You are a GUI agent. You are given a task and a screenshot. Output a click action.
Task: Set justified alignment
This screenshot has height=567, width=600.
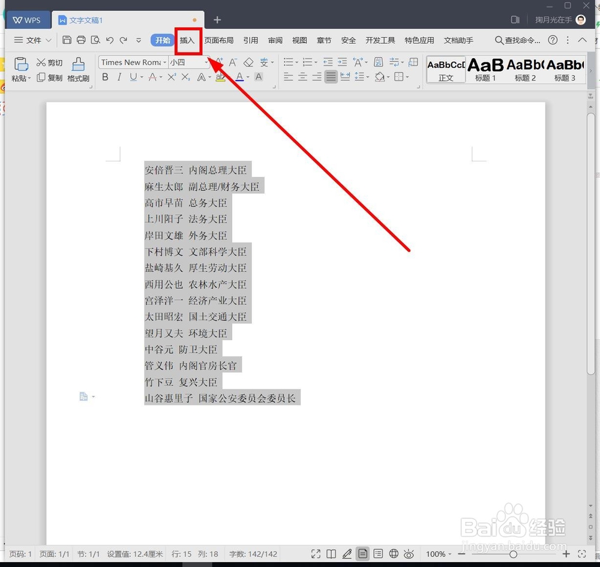tap(331, 77)
